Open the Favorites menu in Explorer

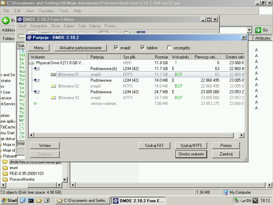(x=47, y=11)
